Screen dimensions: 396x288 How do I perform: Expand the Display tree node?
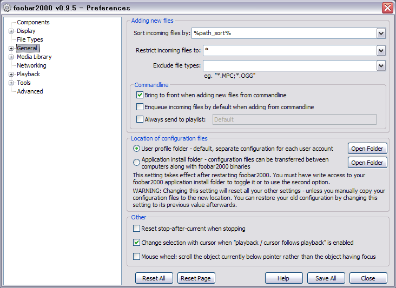(x=11, y=31)
